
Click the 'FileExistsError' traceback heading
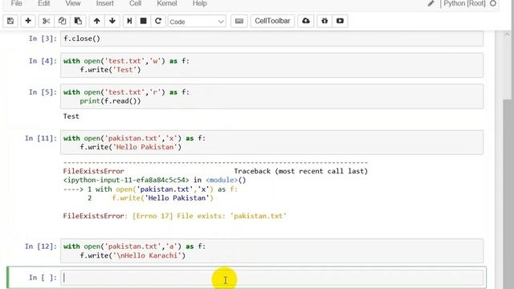click(93, 171)
